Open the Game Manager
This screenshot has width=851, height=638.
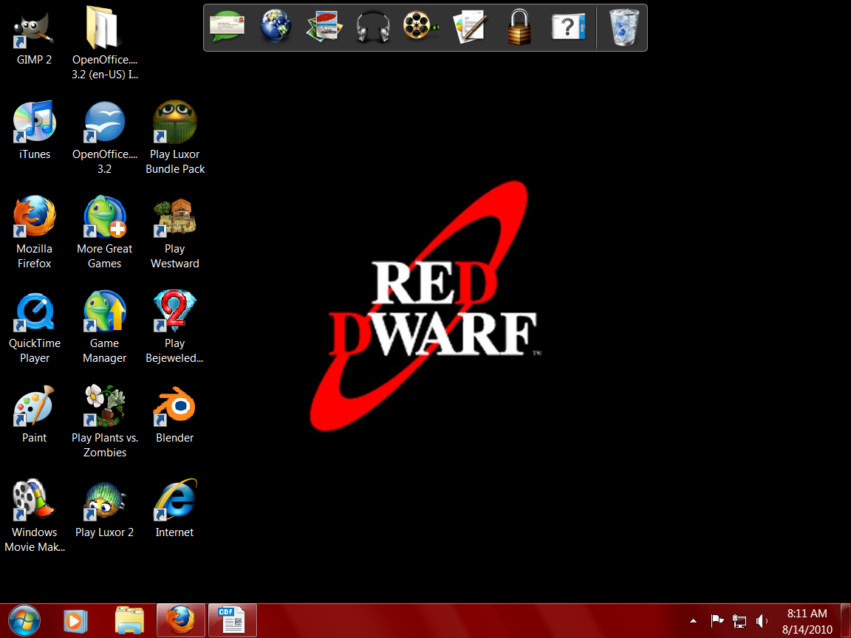click(104, 310)
